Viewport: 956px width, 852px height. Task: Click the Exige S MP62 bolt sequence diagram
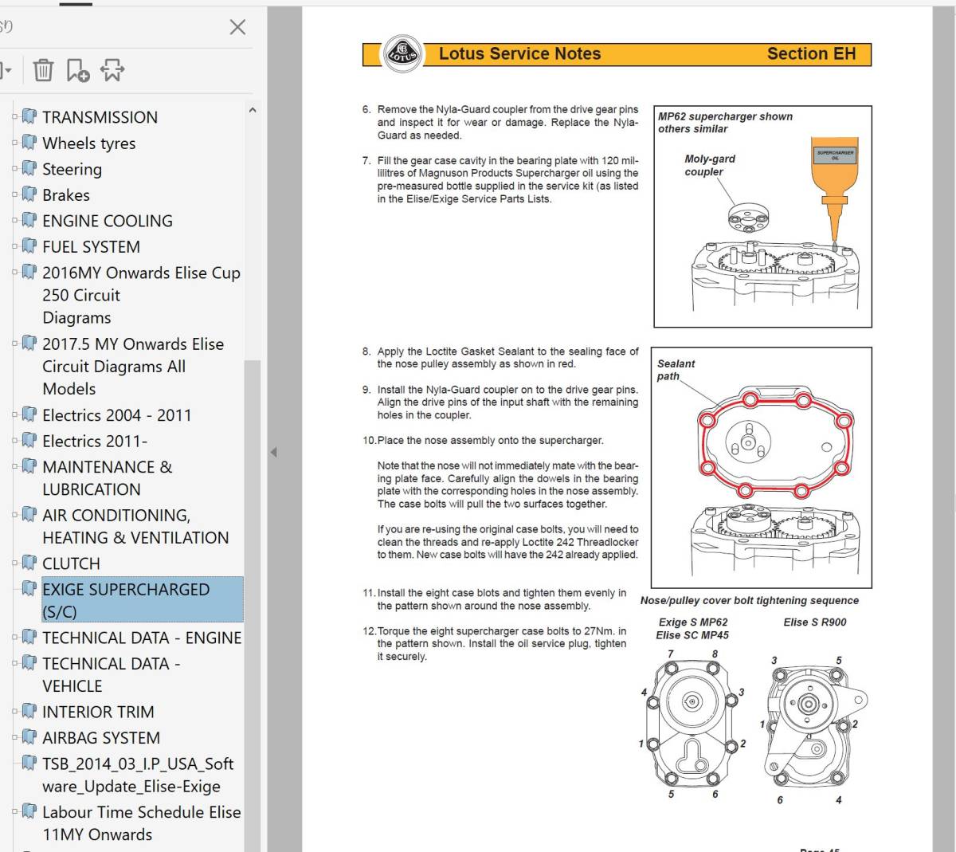[x=692, y=724]
